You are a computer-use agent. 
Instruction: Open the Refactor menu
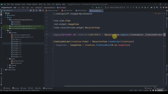point(35,4)
